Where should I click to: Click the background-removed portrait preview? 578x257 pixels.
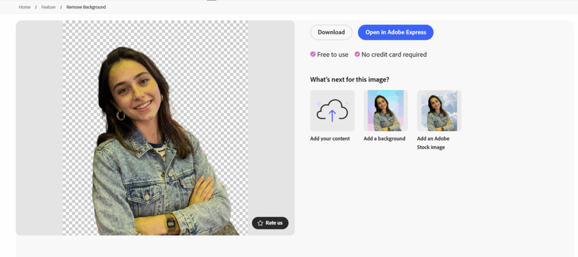155,128
